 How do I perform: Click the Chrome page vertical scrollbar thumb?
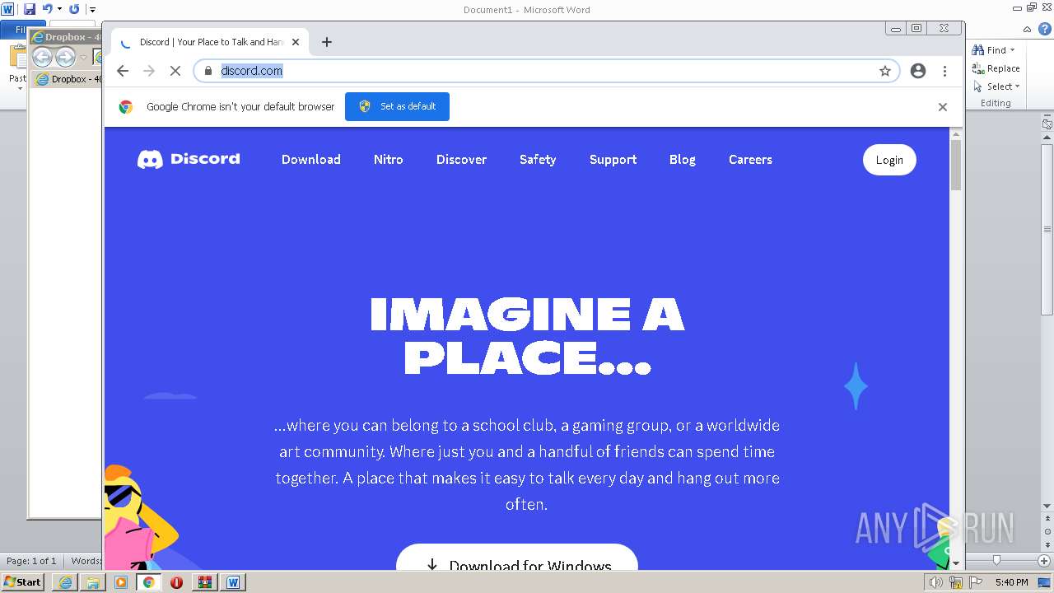955,165
